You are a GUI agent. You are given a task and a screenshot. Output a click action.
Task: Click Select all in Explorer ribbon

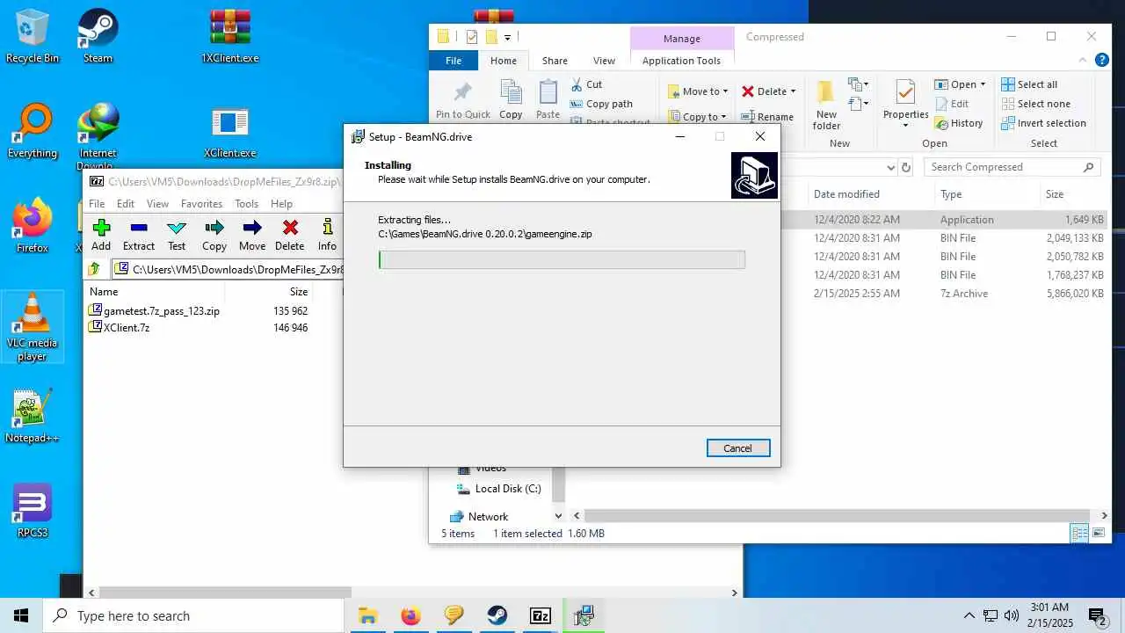click(x=1029, y=84)
